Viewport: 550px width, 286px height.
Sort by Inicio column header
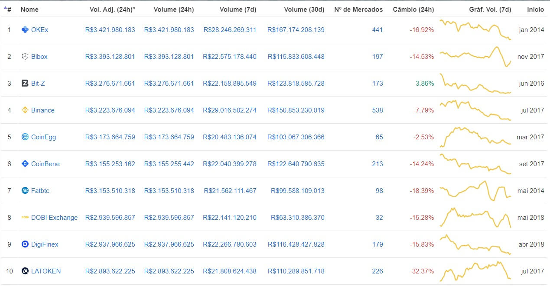pos(535,9)
